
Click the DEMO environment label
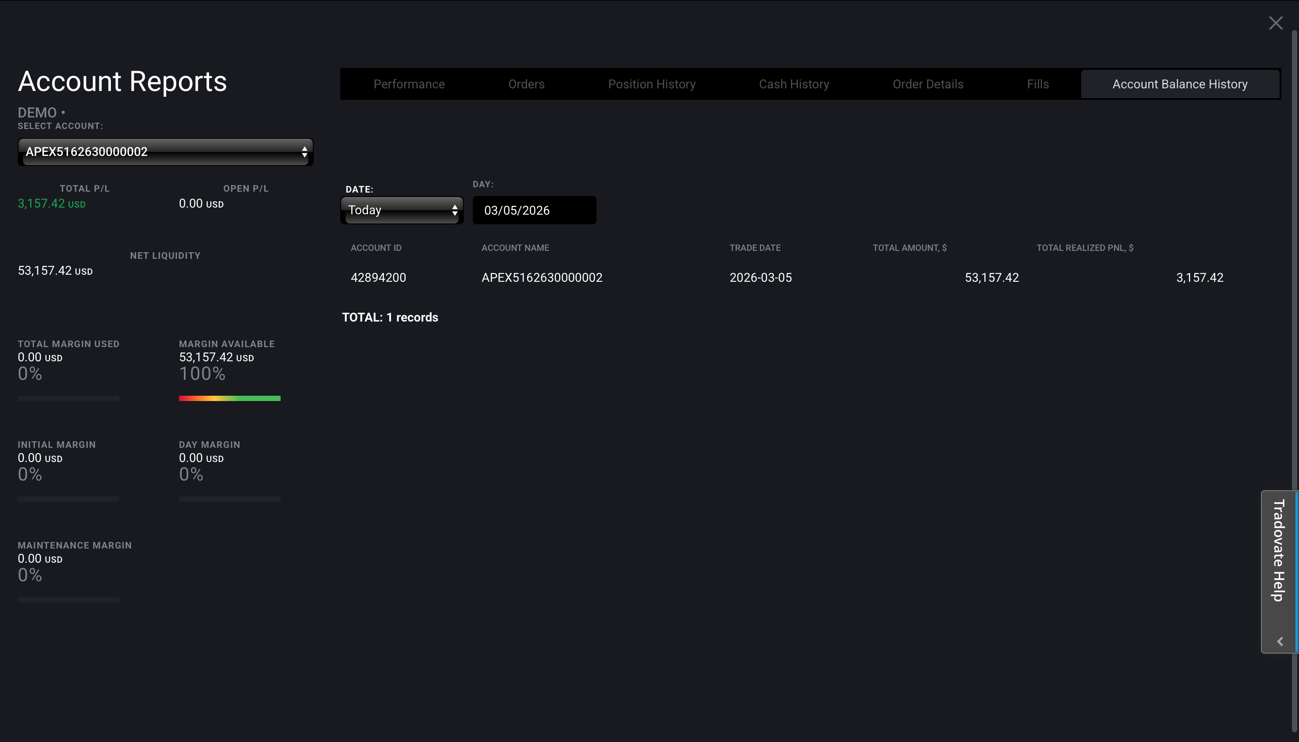pos(37,113)
